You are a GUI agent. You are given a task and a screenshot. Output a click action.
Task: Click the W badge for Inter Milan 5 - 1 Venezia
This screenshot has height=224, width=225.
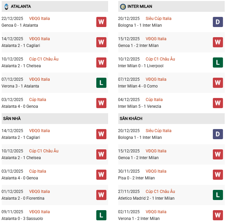click(x=218, y=103)
